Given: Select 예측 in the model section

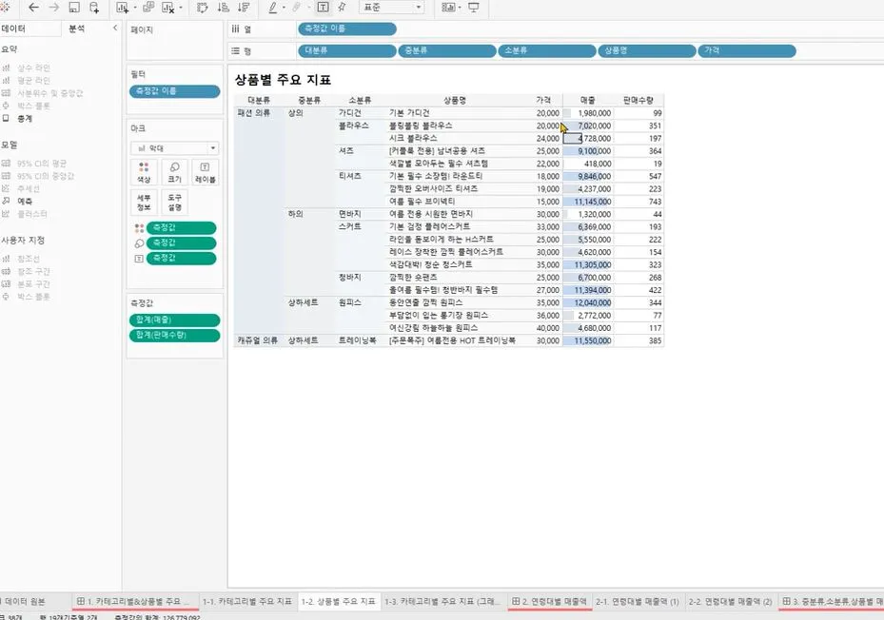Looking at the screenshot, I should click(x=25, y=202).
